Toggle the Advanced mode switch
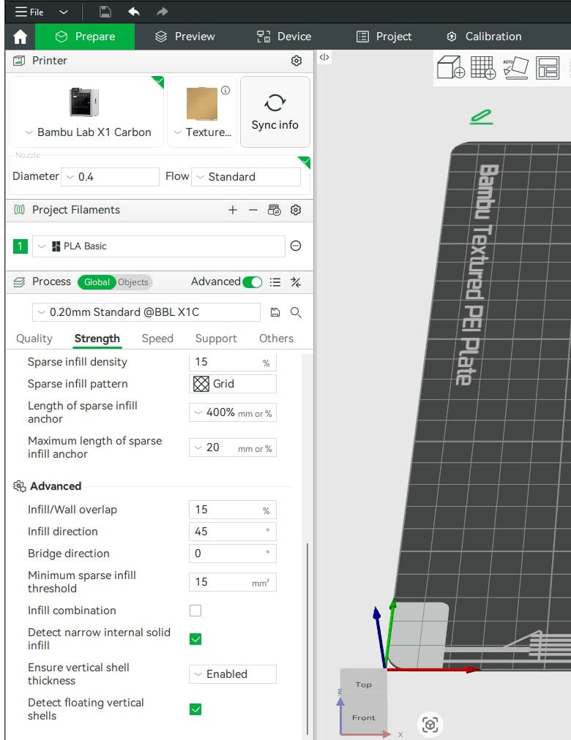The width and height of the screenshot is (571, 740). 253,282
